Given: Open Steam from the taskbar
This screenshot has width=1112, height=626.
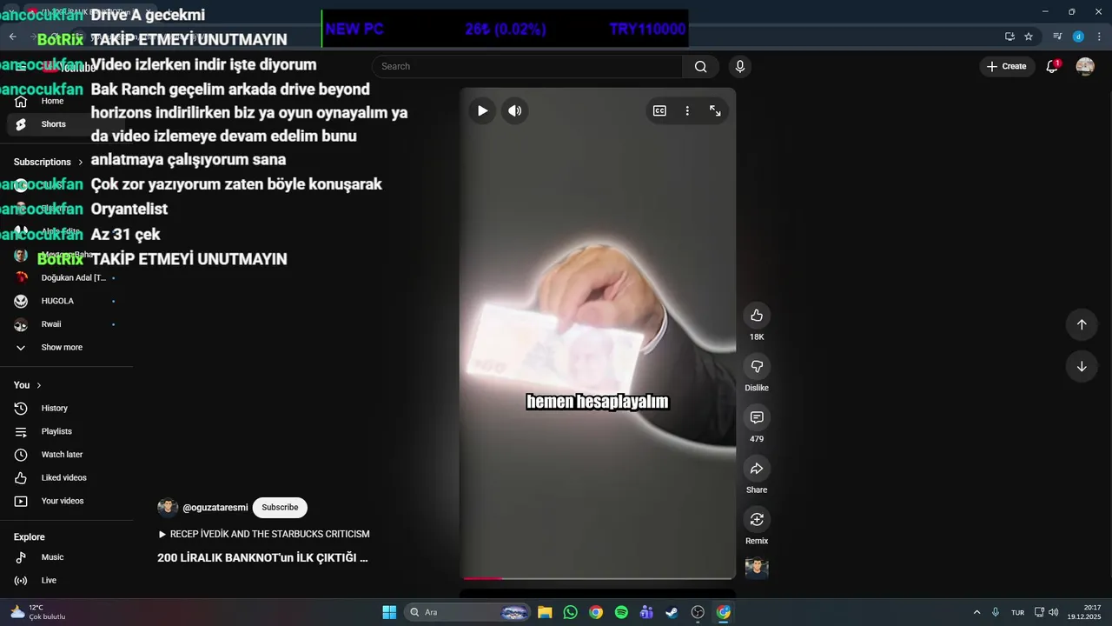Looking at the screenshot, I should coord(672,612).
